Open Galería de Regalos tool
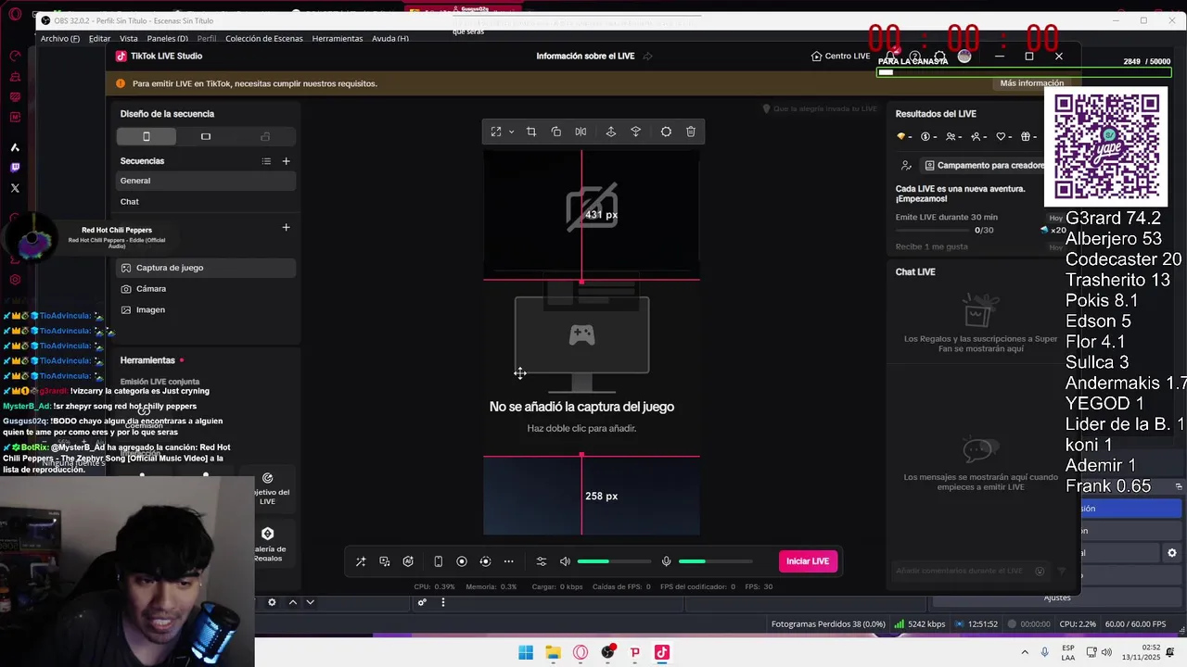Viewport: 1187px width, 667px height. click(x=267, y=544)
